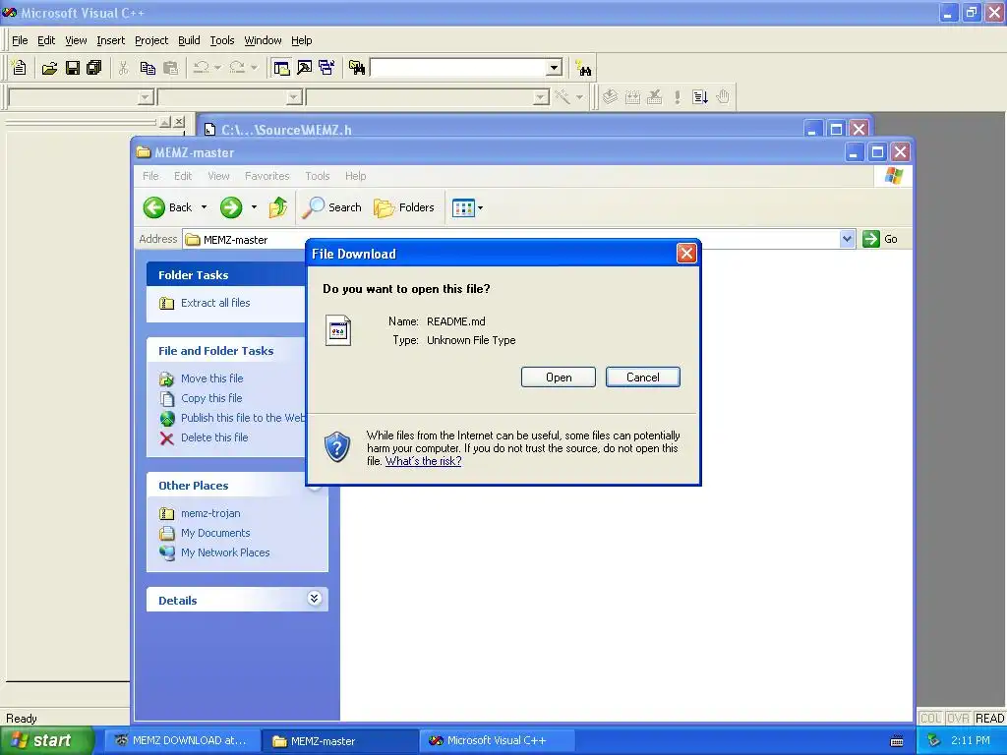Click the Undo arrow icon
The image size is (1007, 755).
(201, 68)
